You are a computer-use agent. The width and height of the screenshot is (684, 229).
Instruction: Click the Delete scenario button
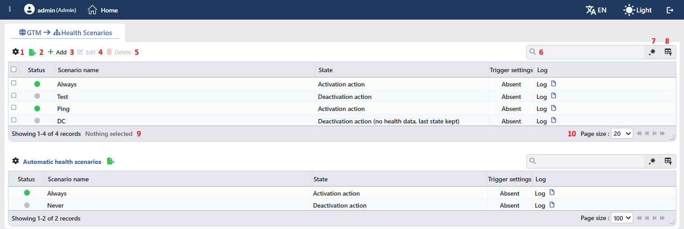point(118,52)
